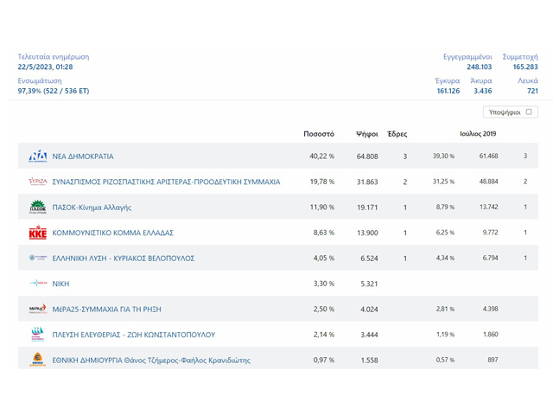Click the Ποσοστό column header
Screen dimensions: 553x415
tap(319, 134)
